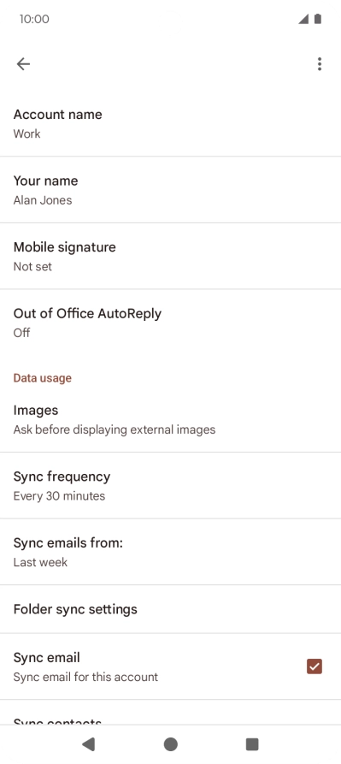
Task: Tap the 10:00 clock in status bar
Action: pos(34,19)
